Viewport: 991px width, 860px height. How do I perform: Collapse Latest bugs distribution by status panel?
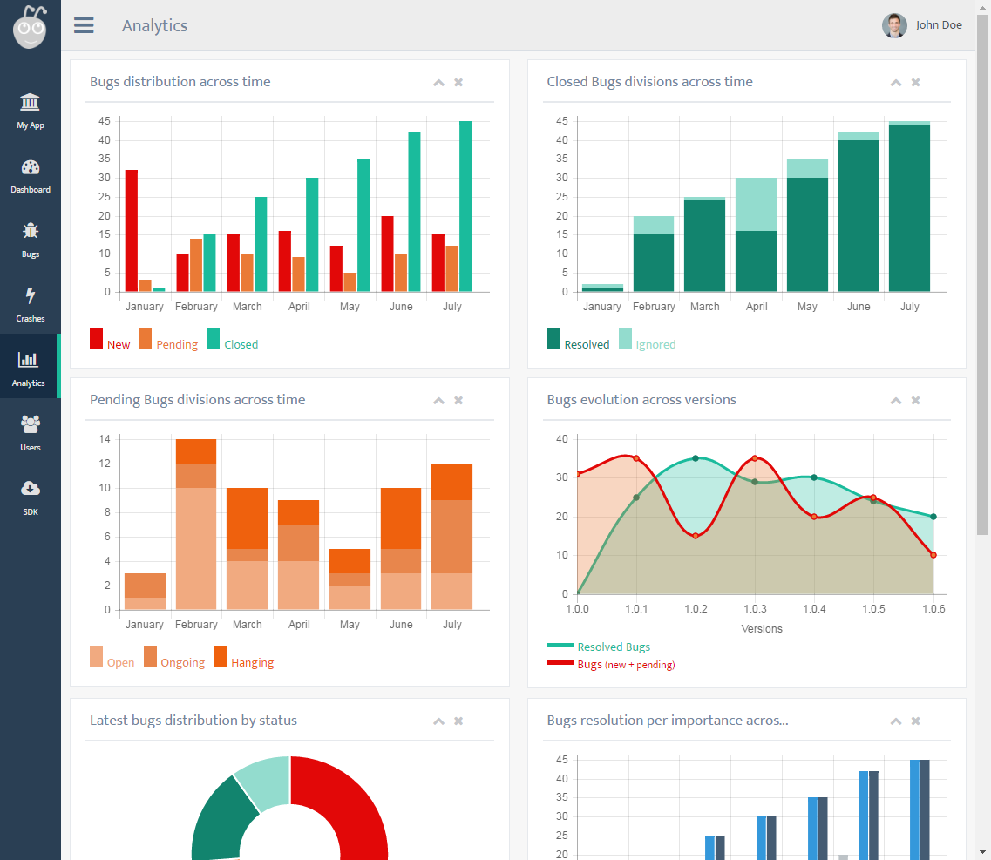click(x=438, y=721)
